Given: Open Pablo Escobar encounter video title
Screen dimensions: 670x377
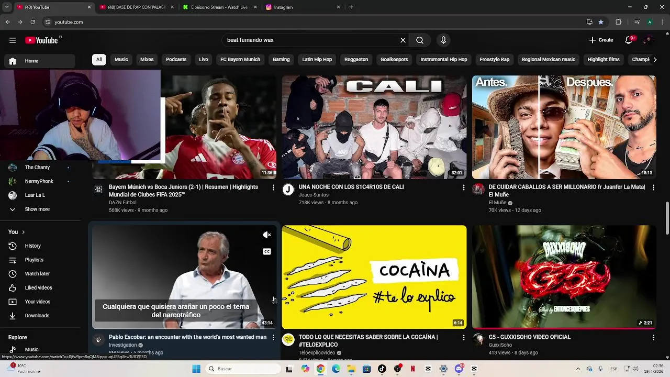Looking at the screenshot, I should click(187, 337).
